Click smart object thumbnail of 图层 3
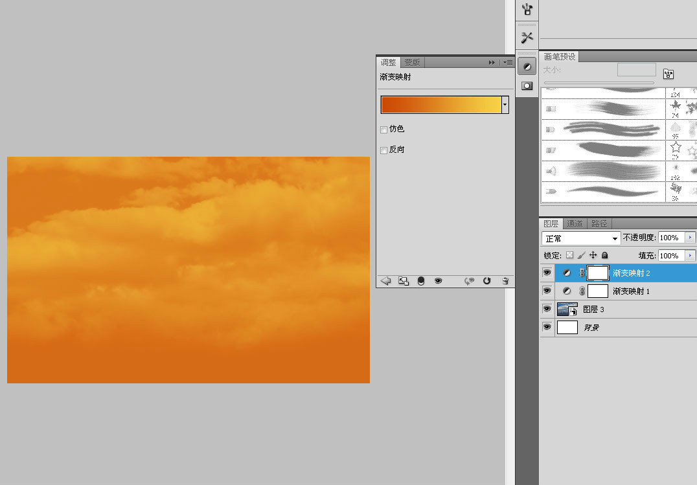The height and width of the screenshot is (485, 697). [x=567, y=310]
